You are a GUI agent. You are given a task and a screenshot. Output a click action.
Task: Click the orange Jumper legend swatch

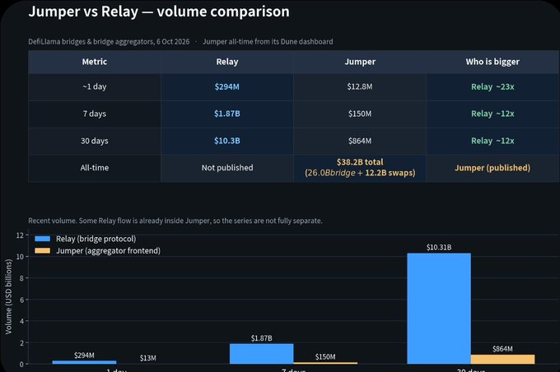coord(43,251)
